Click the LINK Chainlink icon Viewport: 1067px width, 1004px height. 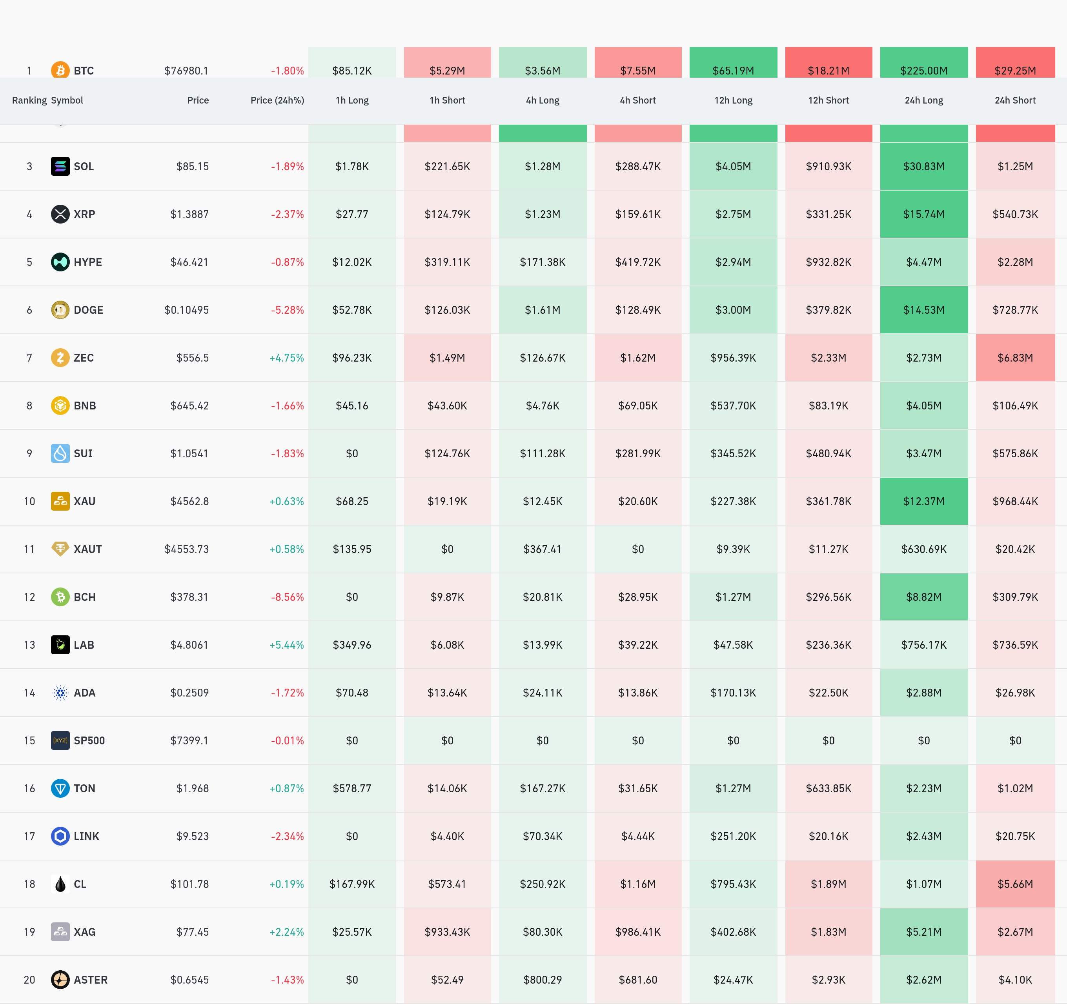[60, 836]
